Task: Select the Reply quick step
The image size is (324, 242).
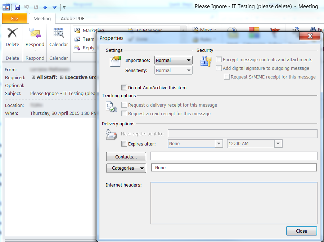Action: (x=85, y=48)
